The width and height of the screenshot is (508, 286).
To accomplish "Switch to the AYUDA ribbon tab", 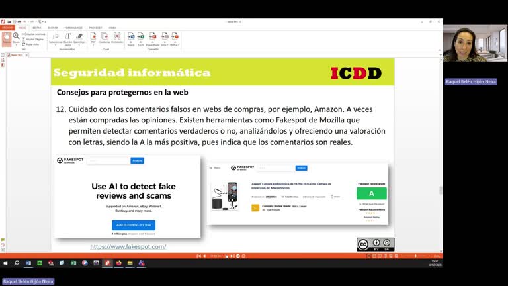I will tap(112, 28).
